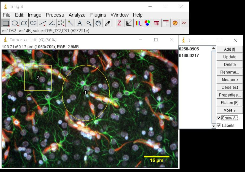Screen dimensions: 245x172
Task: Activate the Angle tool
Action: coord(52,23)
